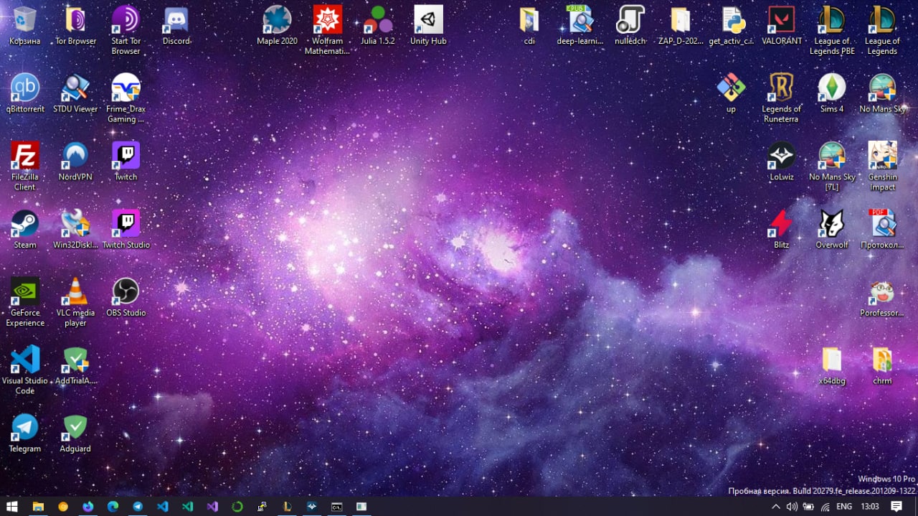
Task: Open Firefox from the taskbar
Action: 87,506
